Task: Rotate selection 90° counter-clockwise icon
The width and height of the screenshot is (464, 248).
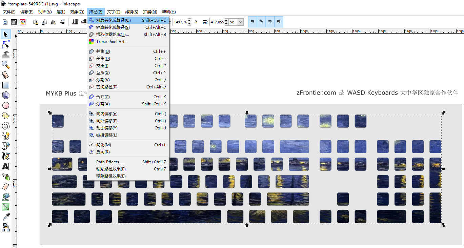Action: click(x=35, y=22)
